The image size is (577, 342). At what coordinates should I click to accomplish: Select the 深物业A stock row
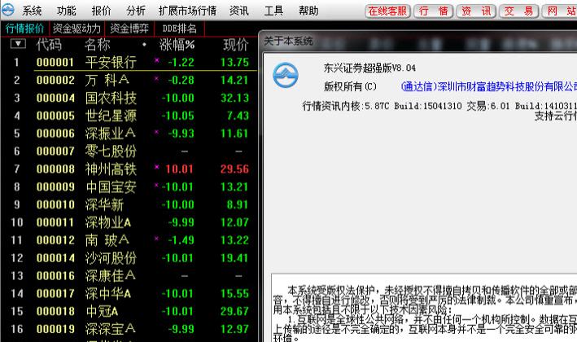coord(129,222)
